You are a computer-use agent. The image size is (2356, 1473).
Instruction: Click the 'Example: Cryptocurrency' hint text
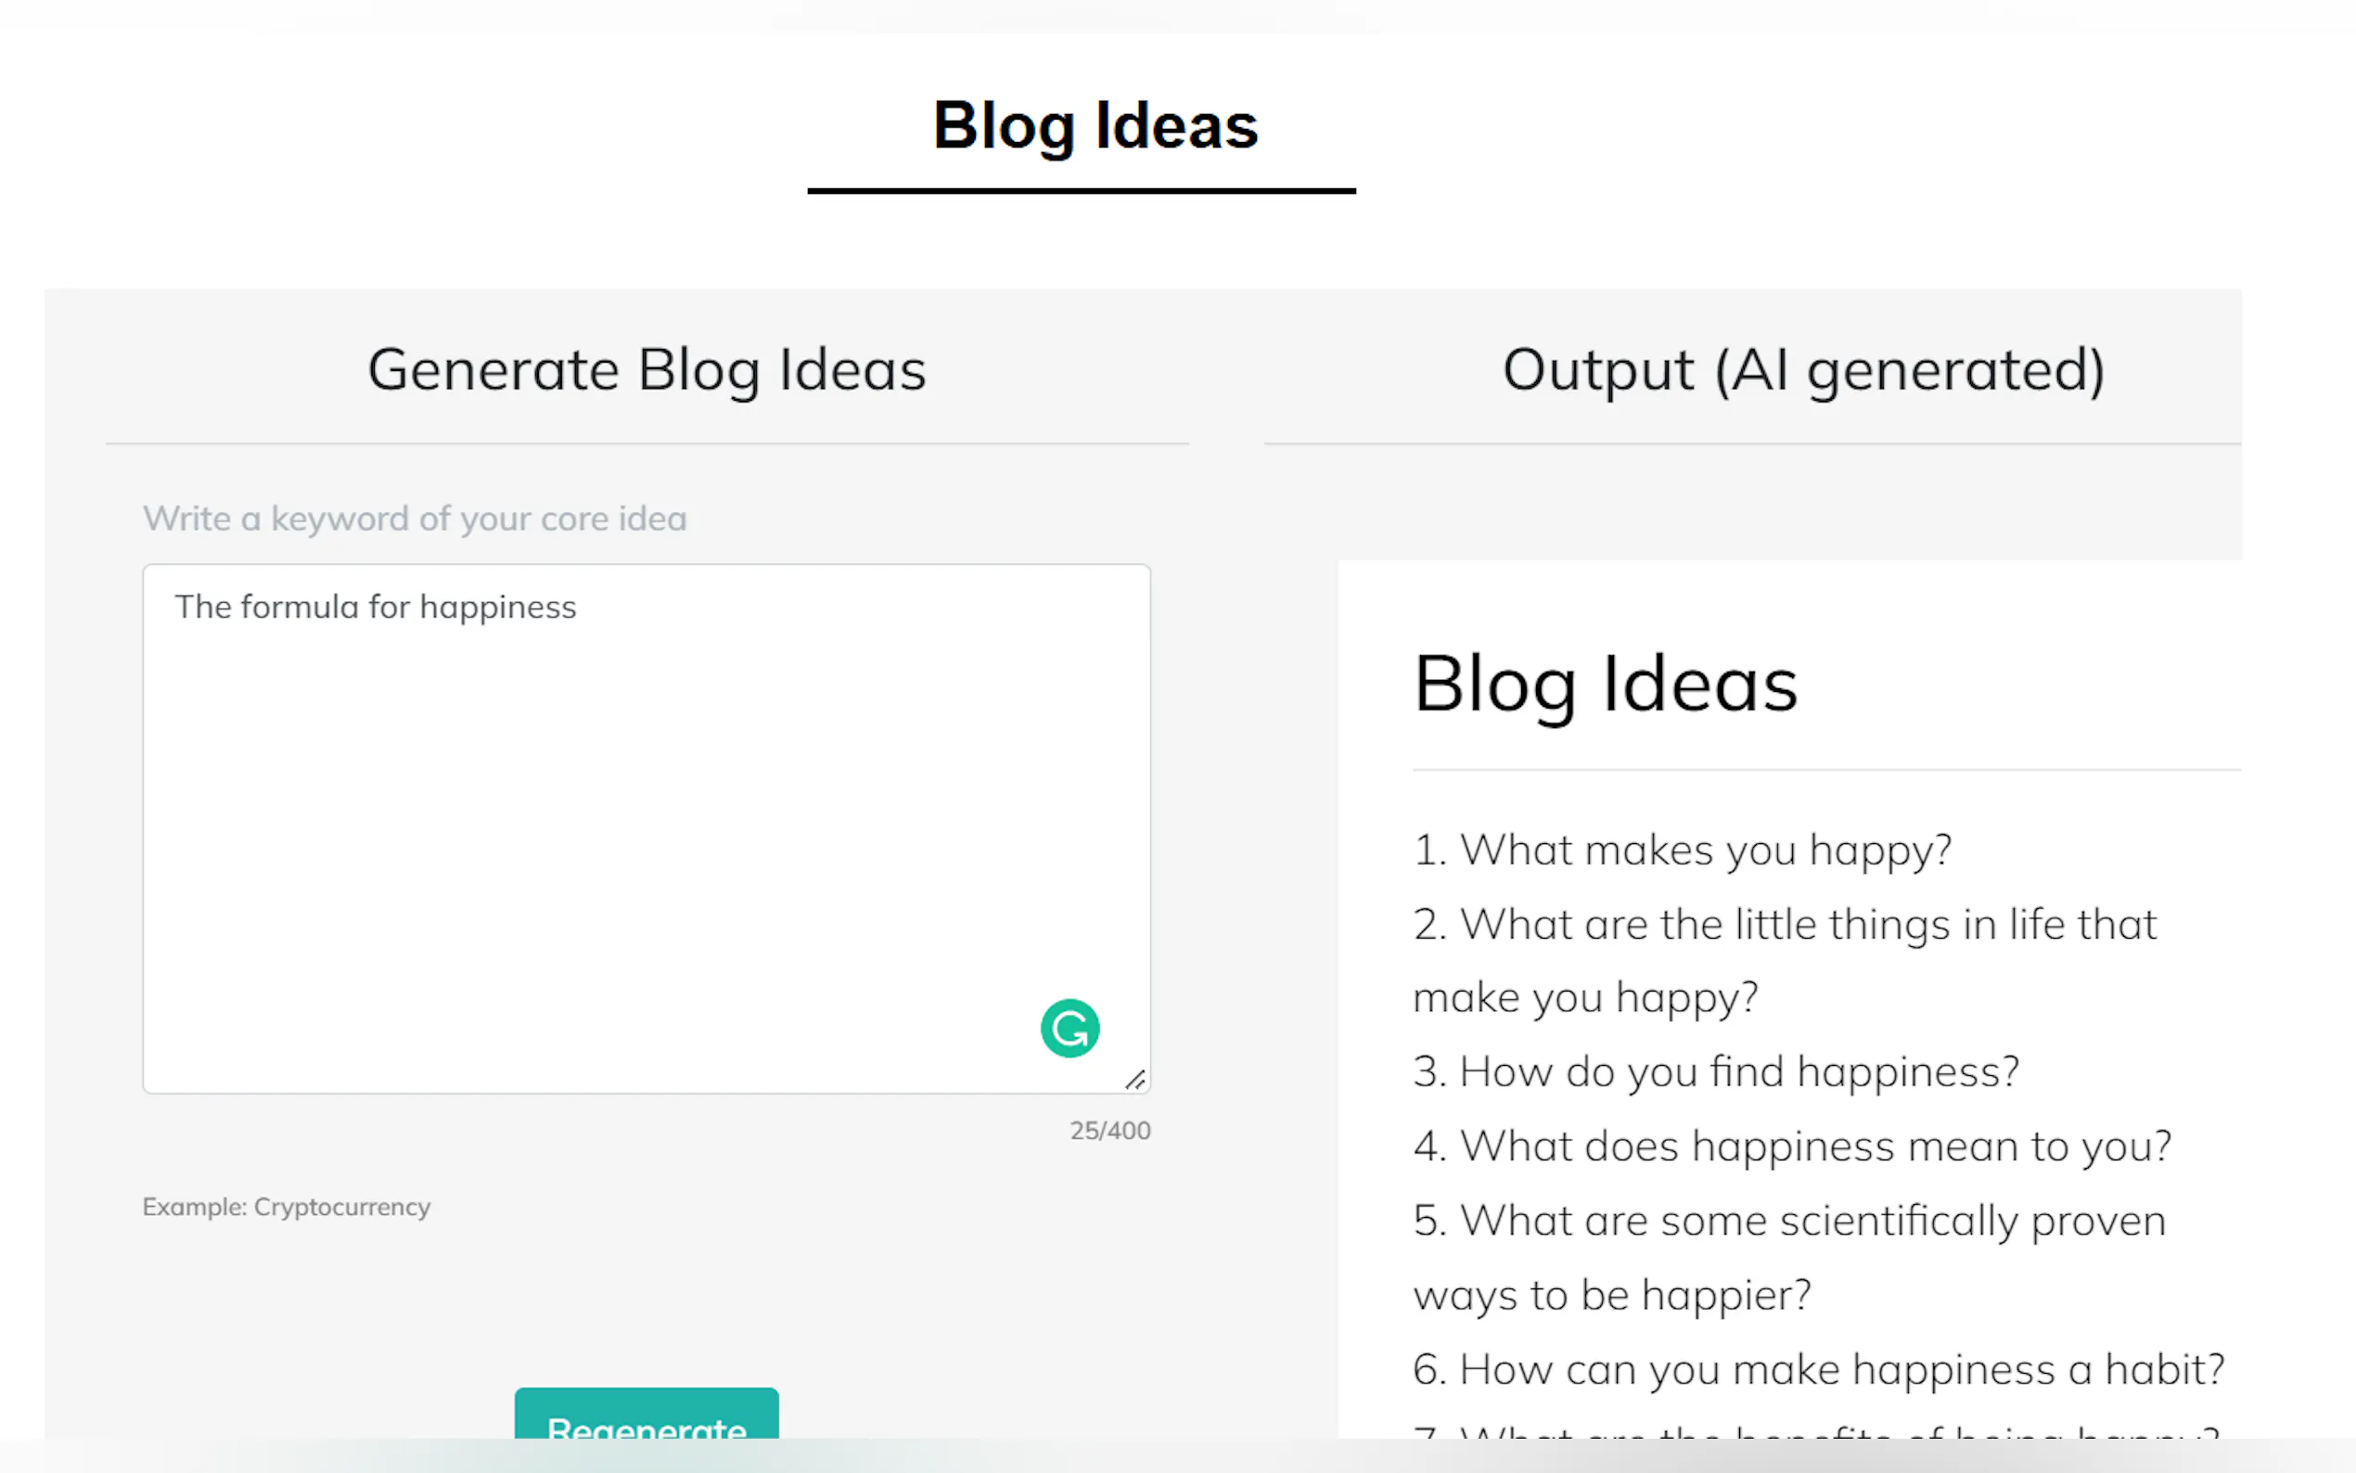pos(287,1206)
